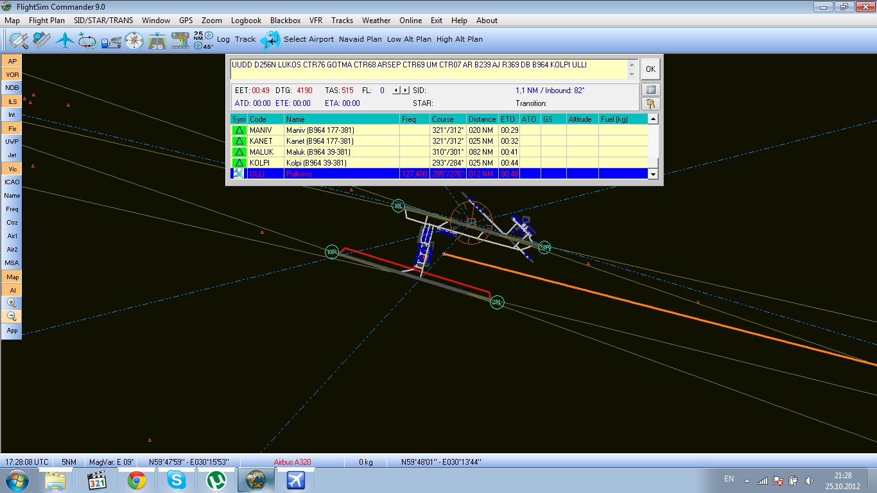Open Skype from the taskbar
The height and width of the screenshot is (493, 877).
(176, 480)
